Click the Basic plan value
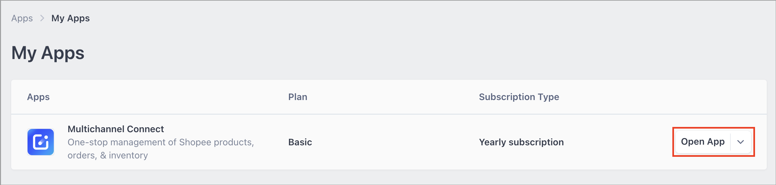This screenshot has height=185, width=776. tap(300, 142)
